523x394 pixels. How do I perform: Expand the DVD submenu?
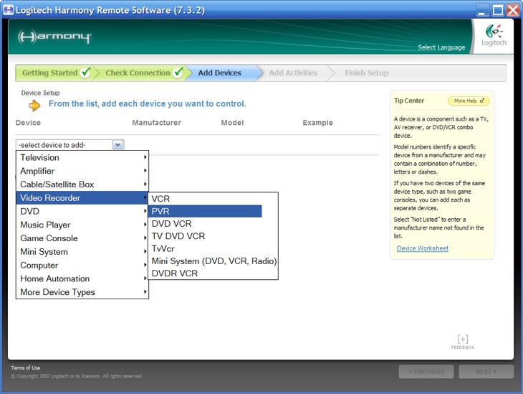(x=82, y=211)
